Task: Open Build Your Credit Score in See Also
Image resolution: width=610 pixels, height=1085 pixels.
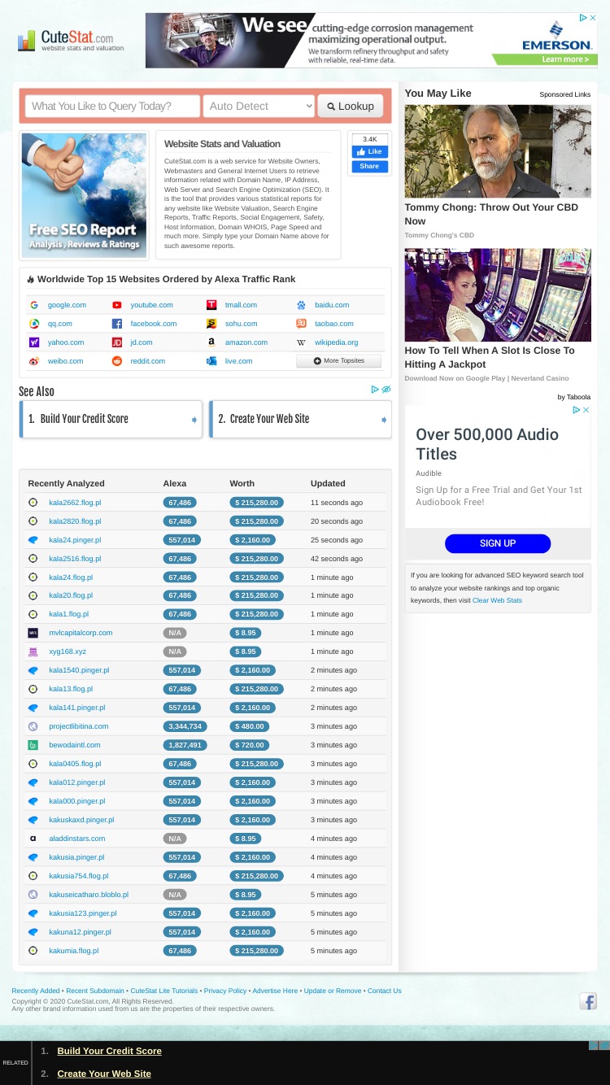Action: point(111,419)
